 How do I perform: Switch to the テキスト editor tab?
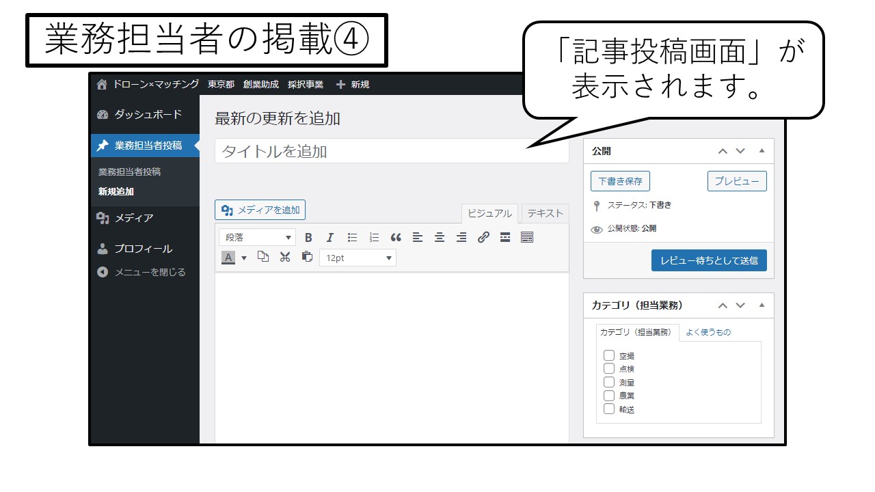[545, 213]
